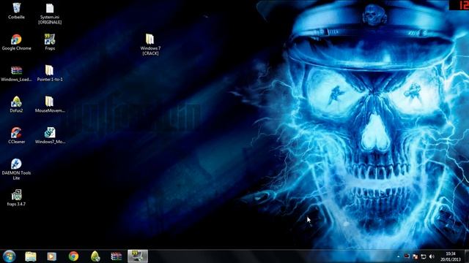Open the flag notification tray icon
The image size is (469, 263).
point(415,256)
